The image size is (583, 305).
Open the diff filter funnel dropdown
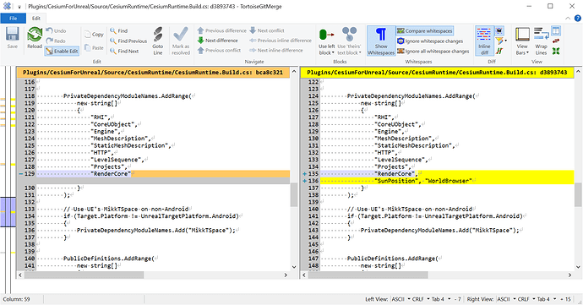[501, 41]
